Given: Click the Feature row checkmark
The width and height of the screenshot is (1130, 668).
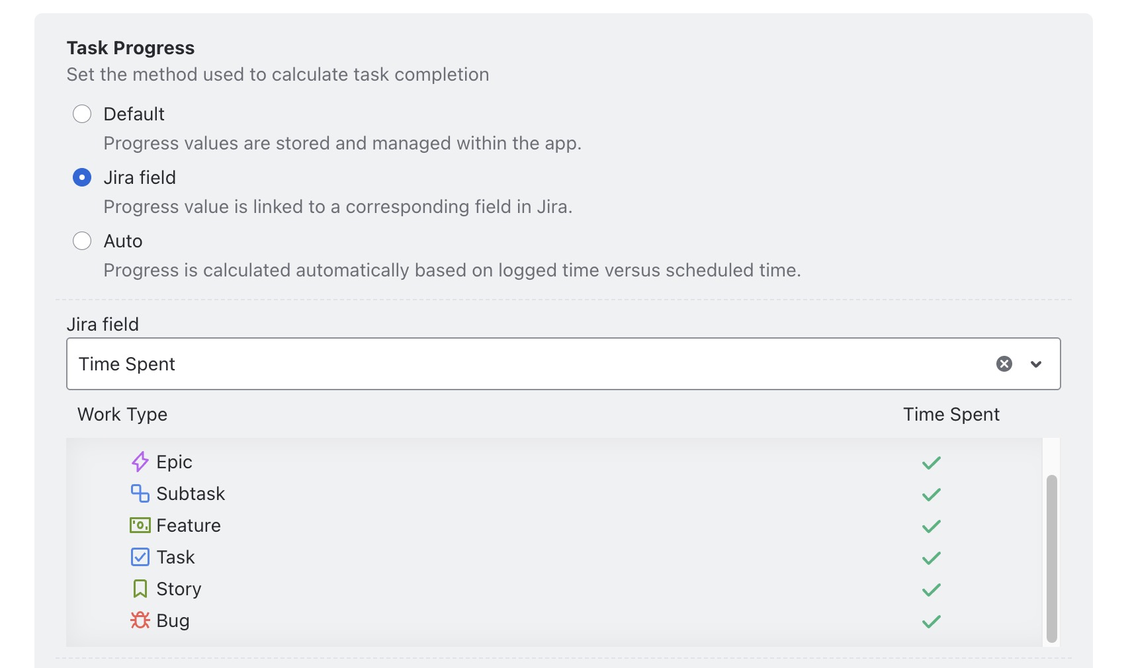Looking at the screenshot, I should [931, 526].
